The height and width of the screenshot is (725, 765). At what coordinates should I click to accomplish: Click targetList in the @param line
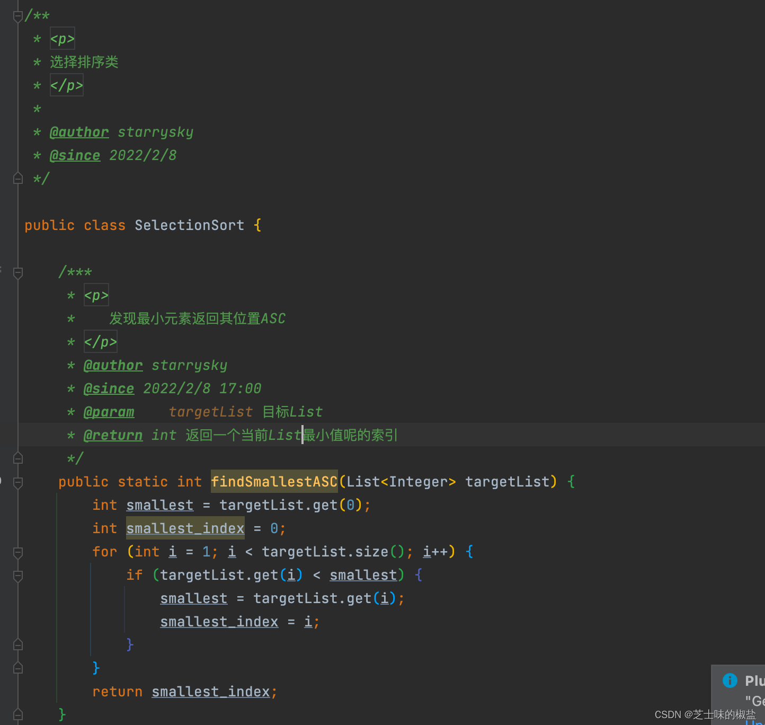coord(211,412)
